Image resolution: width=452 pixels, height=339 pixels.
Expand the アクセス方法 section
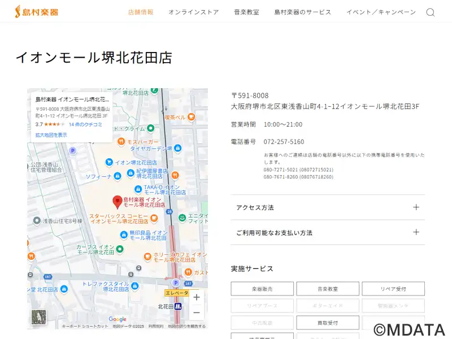(328, 207)
